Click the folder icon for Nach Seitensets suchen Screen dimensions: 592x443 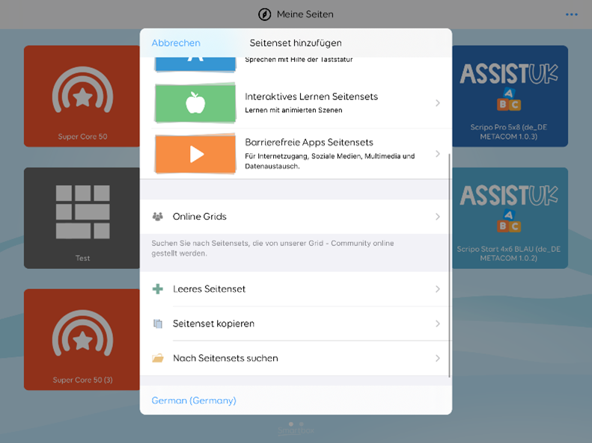click(x=157, y=359)
